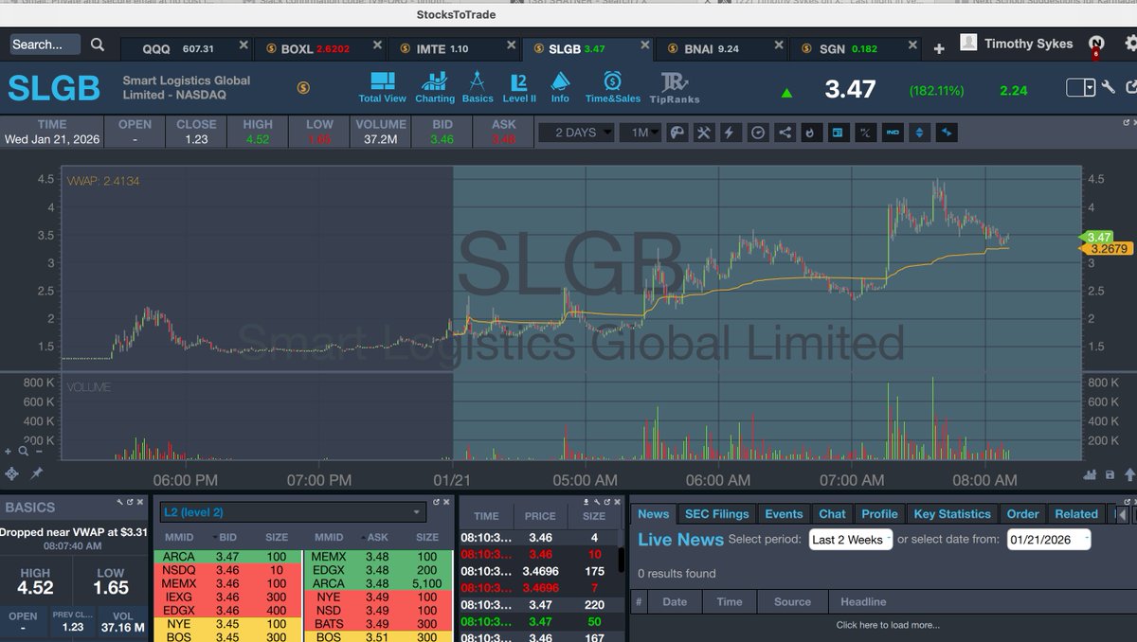
Task: Click the bar-chart icon below chart right
Action: pyautogui.click(x=1092, y=474)
